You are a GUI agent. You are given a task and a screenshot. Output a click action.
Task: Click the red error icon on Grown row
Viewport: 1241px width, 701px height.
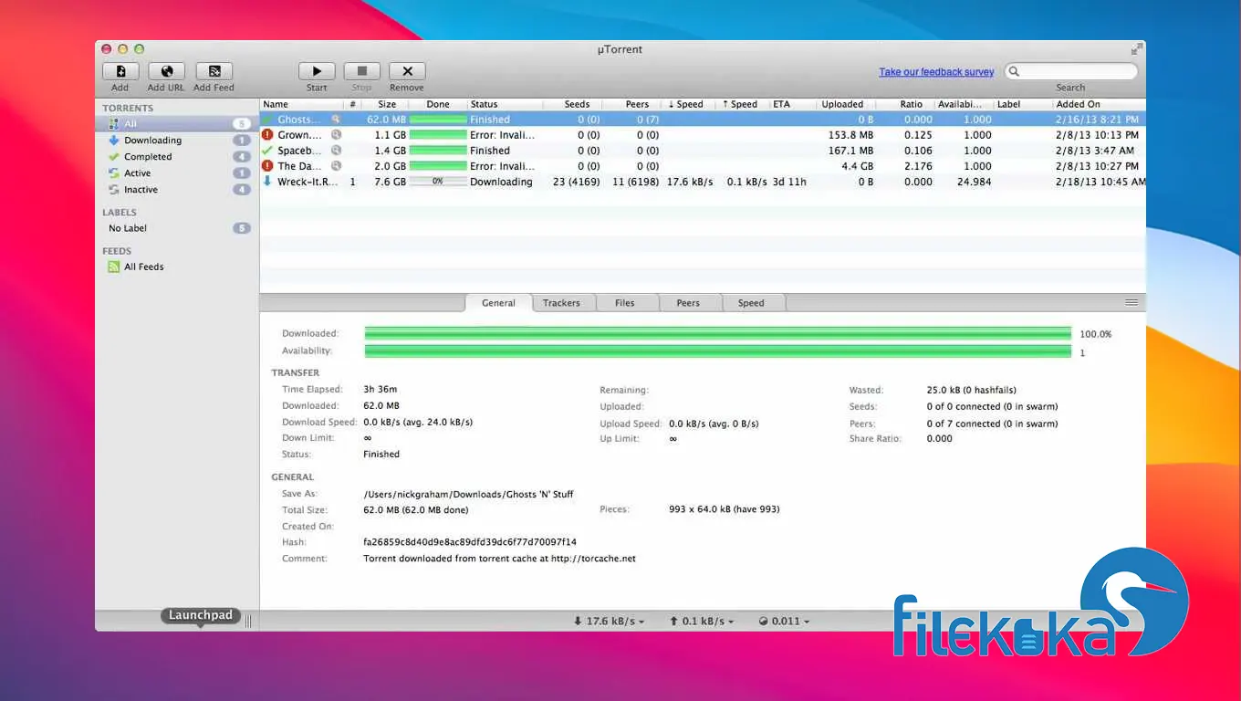(267, 135)
